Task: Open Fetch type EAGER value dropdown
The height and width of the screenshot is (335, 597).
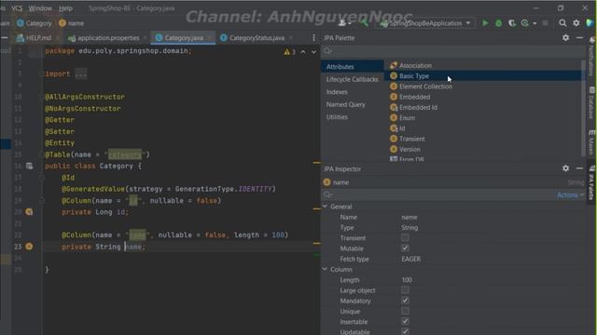Action: click(411, 259)
